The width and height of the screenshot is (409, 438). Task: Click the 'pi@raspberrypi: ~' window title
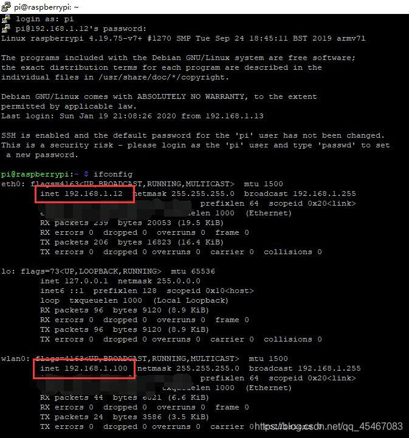46,7
